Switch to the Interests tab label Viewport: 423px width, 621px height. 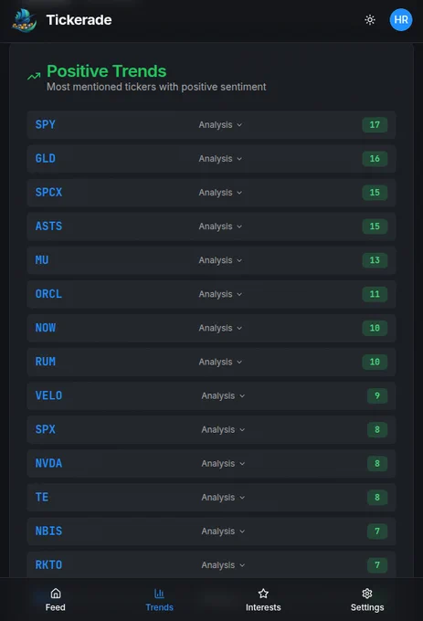(x=263, y=607)
